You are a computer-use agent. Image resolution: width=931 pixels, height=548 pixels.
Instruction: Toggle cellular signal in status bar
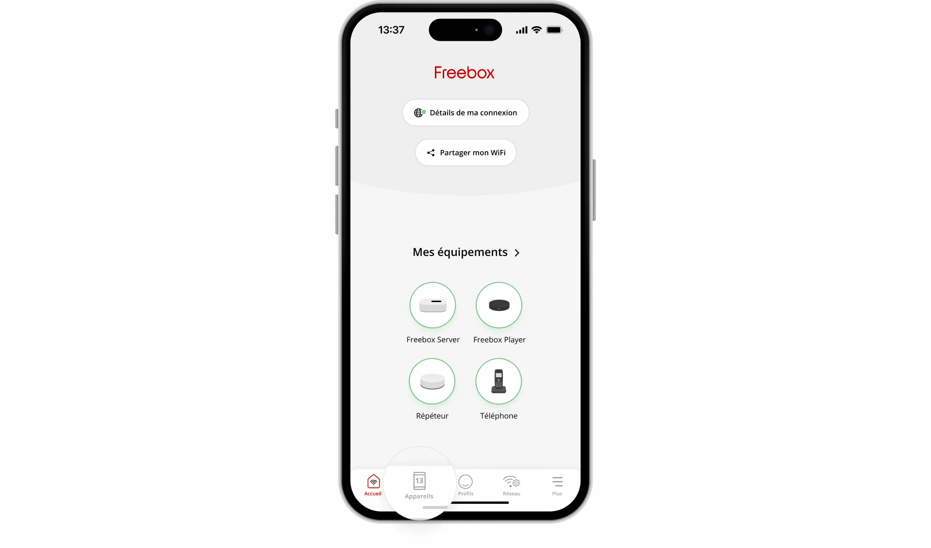[521, 30]
